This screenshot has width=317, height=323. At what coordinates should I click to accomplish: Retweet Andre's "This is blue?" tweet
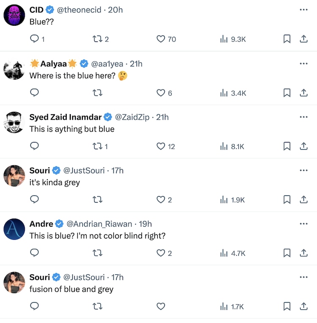point(98,253)
